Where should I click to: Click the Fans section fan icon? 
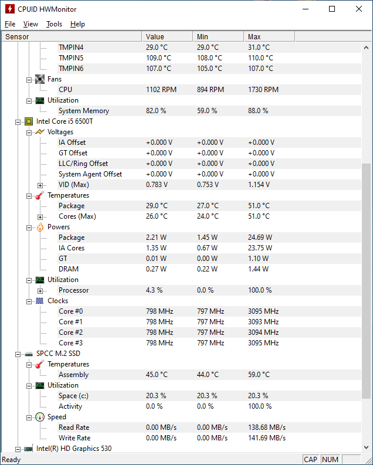[x=40, y=79]
